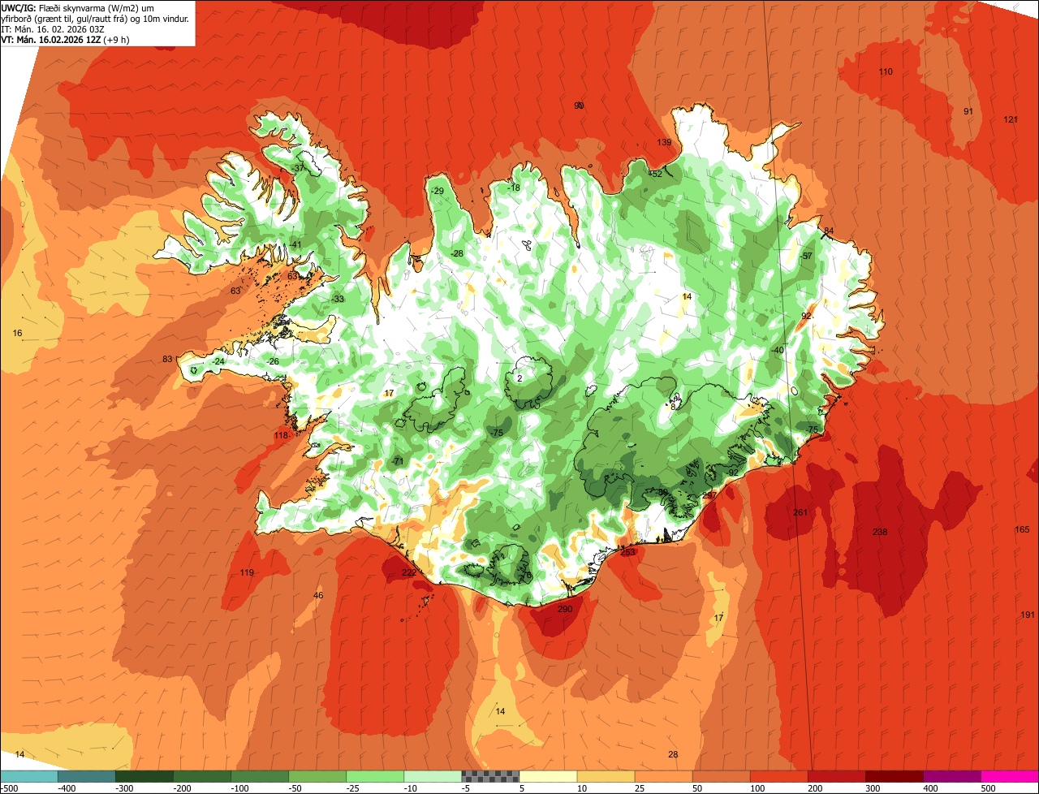Click the map value 119 southwest offshore

click(247, 573)
